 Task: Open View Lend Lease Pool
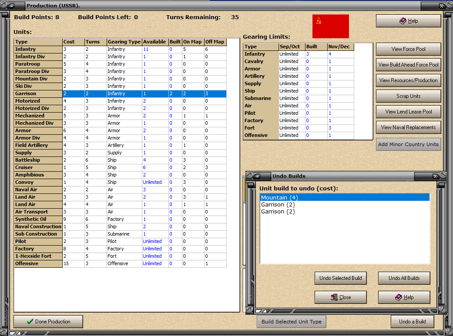(408, 111)
